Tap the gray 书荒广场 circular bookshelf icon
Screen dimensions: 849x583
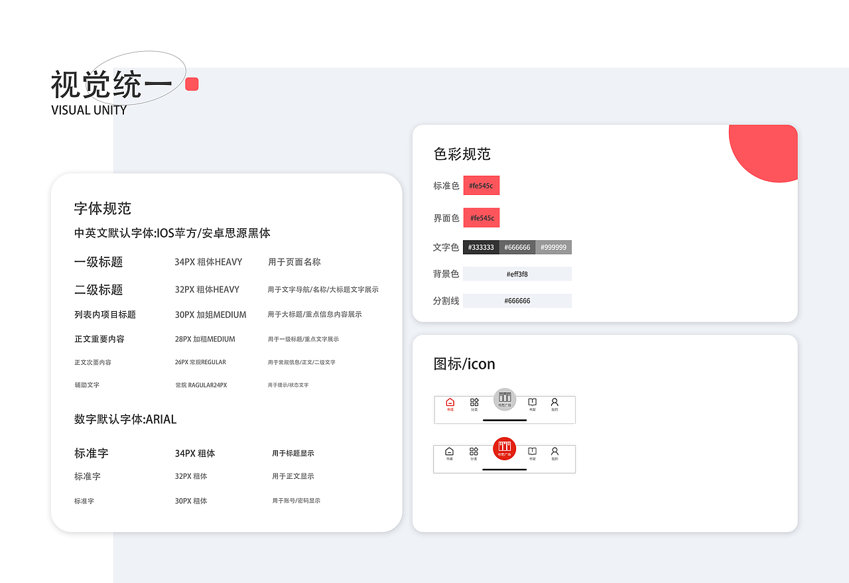tap(505, 399)
